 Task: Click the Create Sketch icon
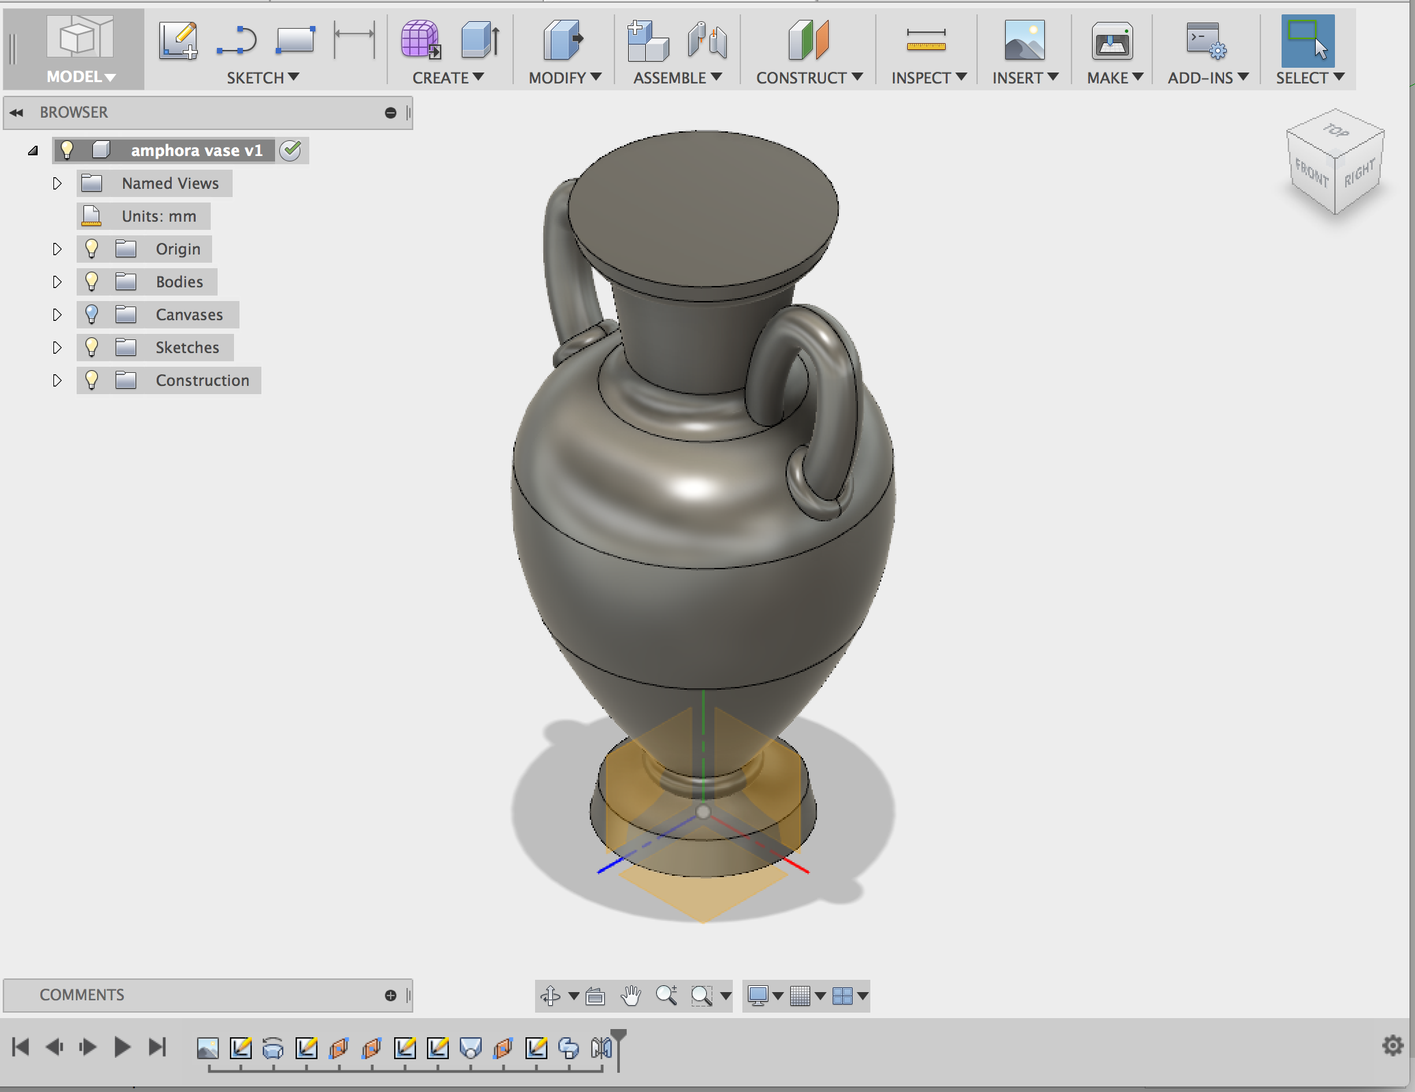point(178,40)
